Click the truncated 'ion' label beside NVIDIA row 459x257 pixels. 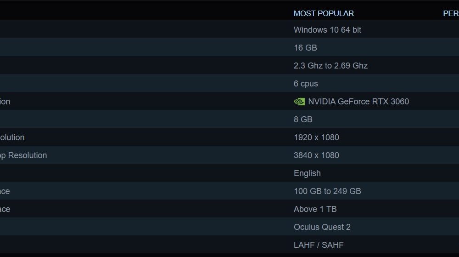pyautogui.click(x=5, y=102)
